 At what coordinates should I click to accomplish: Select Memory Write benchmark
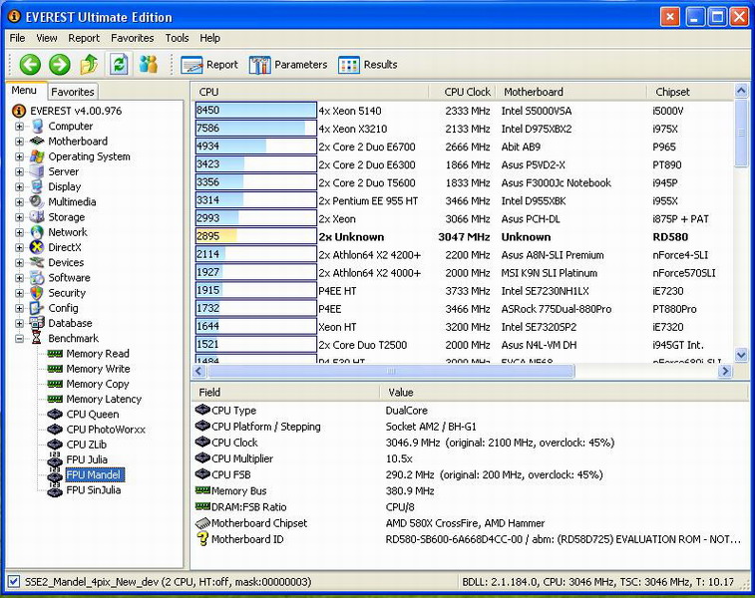click(98, 369)
